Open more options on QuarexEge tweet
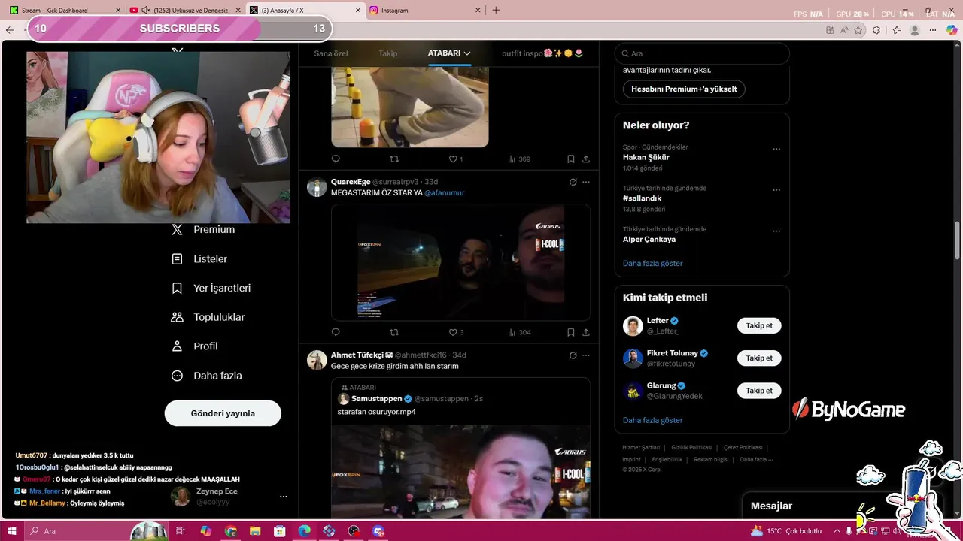 click(x=586, y=182)
